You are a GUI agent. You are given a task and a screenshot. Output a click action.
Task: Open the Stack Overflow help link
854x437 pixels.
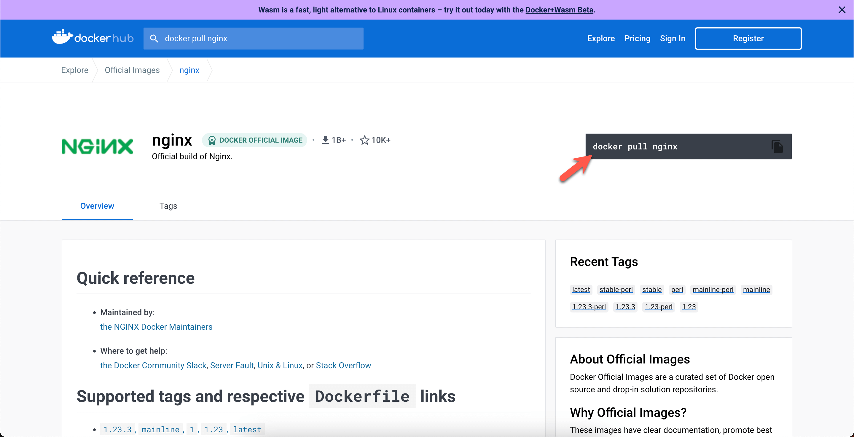(x=343, y=365)
